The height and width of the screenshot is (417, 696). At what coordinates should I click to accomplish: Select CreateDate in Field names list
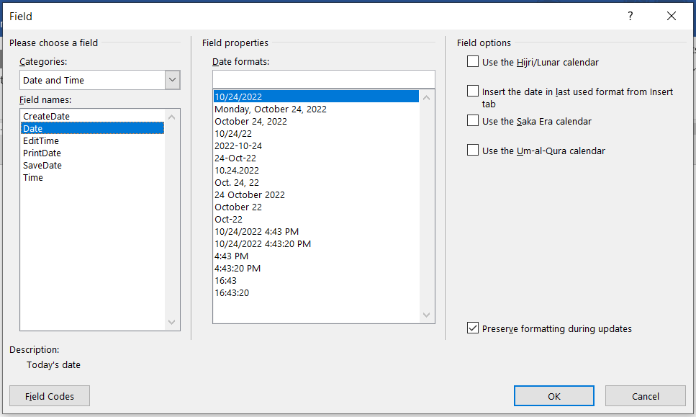[46, 116]
